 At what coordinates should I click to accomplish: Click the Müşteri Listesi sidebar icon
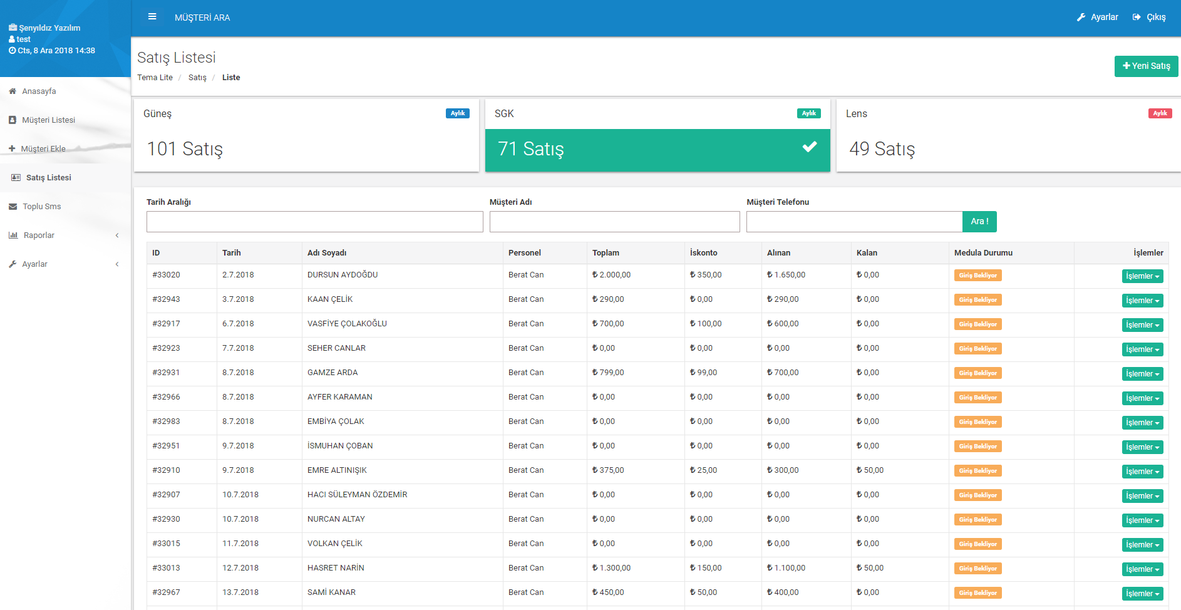(13, 120)
